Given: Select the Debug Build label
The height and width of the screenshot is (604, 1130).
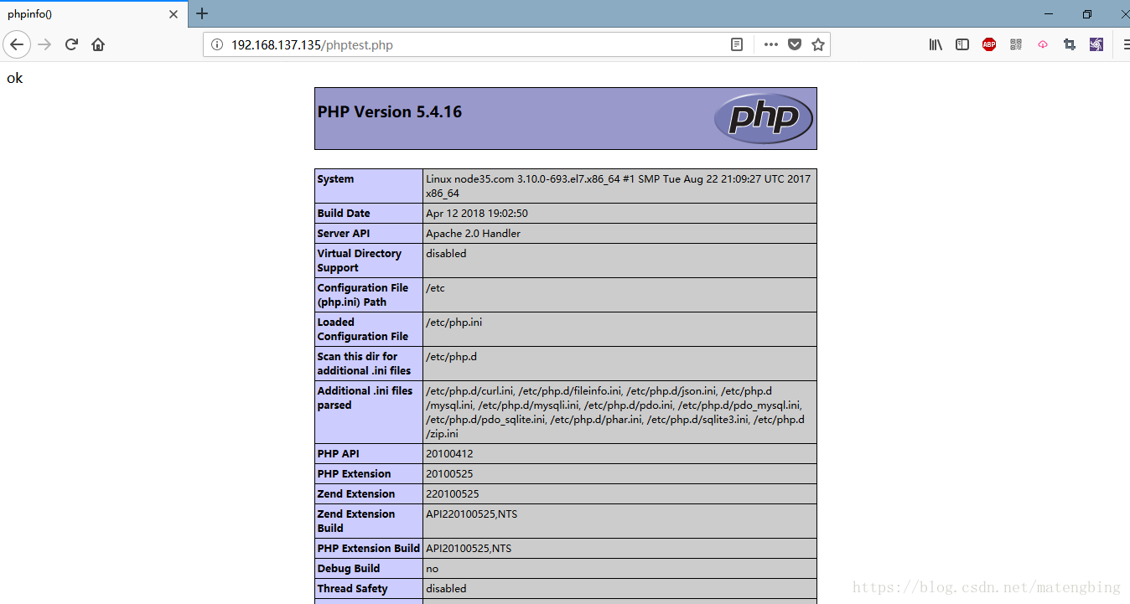Looking at the screenshot, I should 349,569.
